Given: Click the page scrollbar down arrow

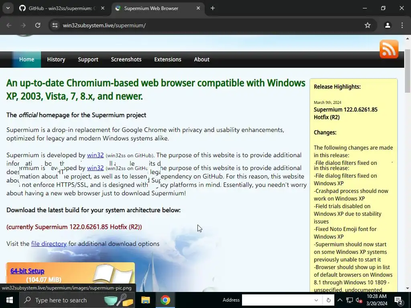Looking at the screenshot, I should (x=408, y=288).
